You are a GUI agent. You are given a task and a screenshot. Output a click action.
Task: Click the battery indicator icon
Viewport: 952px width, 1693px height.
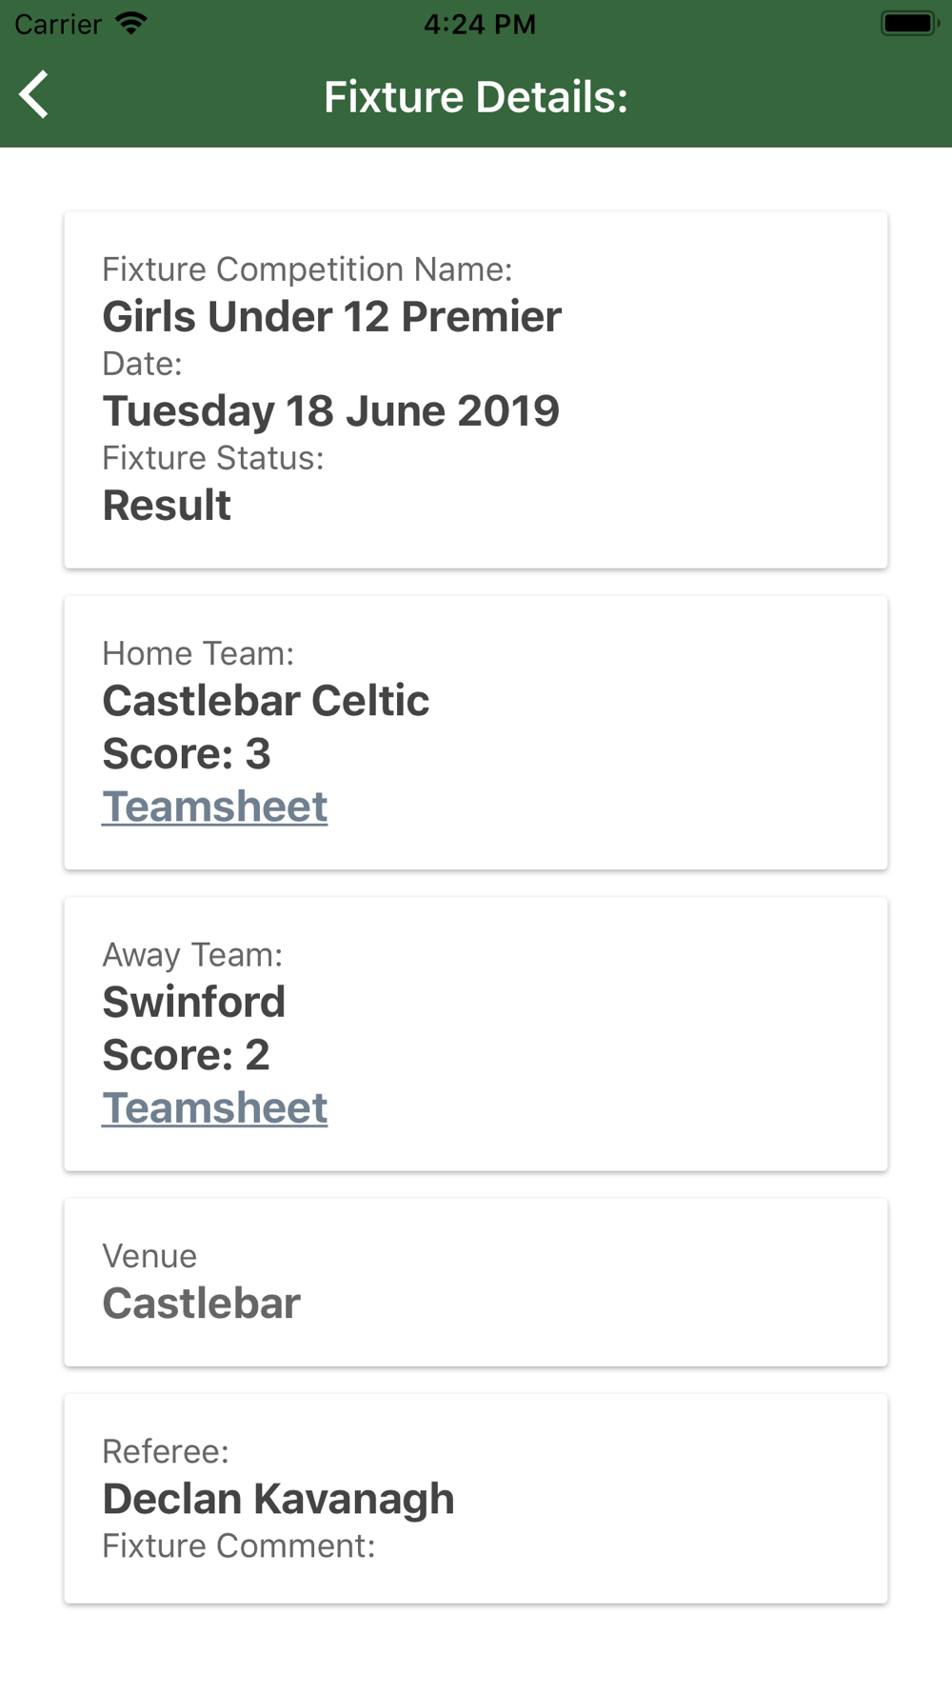(908, 23)
